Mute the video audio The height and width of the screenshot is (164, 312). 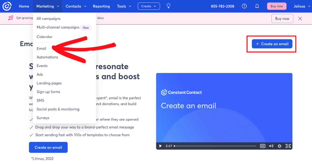click(x=271, y=146)
